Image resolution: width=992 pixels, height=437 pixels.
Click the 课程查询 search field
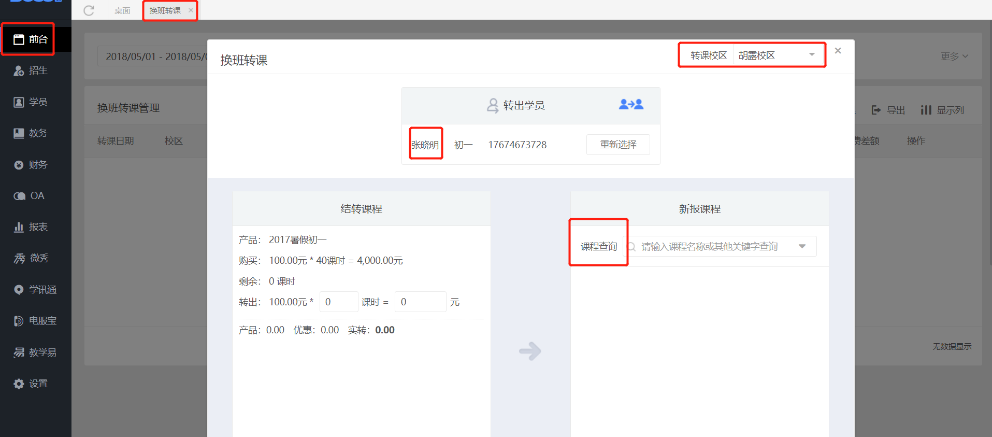tap(720, 247)
